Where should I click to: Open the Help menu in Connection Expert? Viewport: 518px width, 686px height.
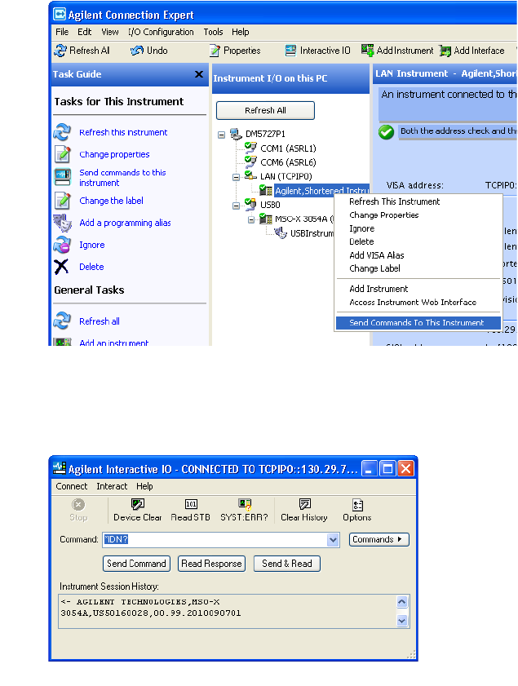(240, 32)
